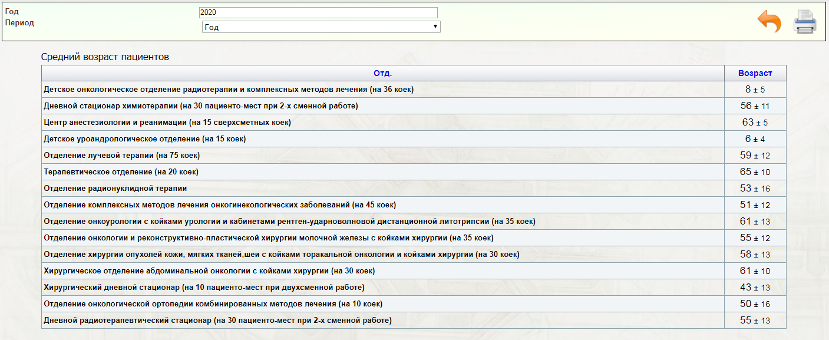Click the Год input field with 2020
The image size is (829, 340).
point(318,12)
